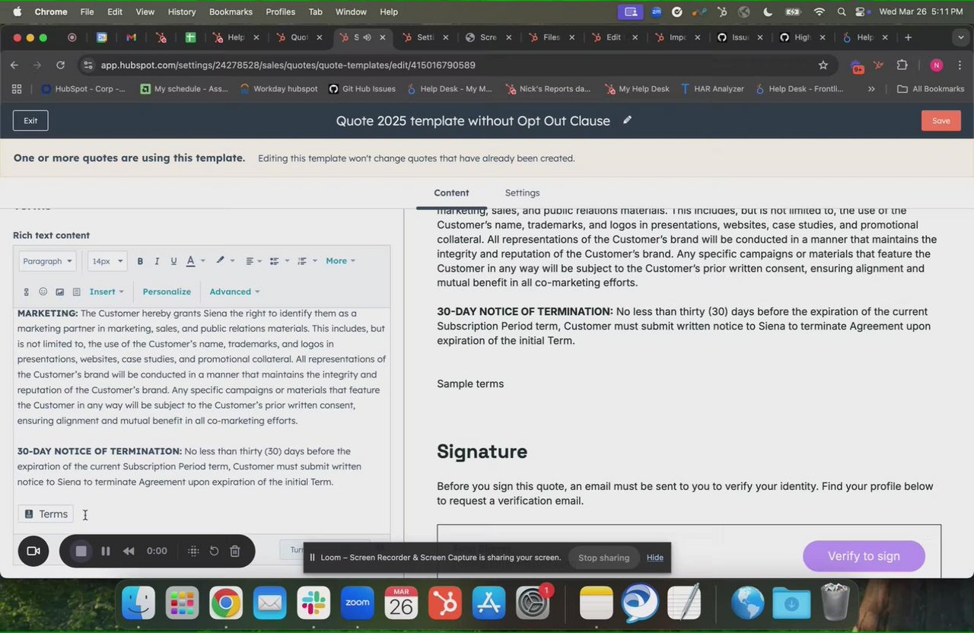The width and height of the screenshot is (974, 633).
Task: Open the All Bookmarks folder
Action: point(931,89)
